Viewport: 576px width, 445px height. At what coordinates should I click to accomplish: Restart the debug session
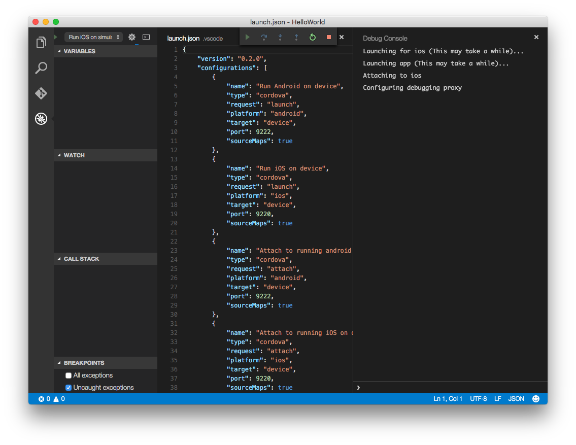click(x=313, y=37)
